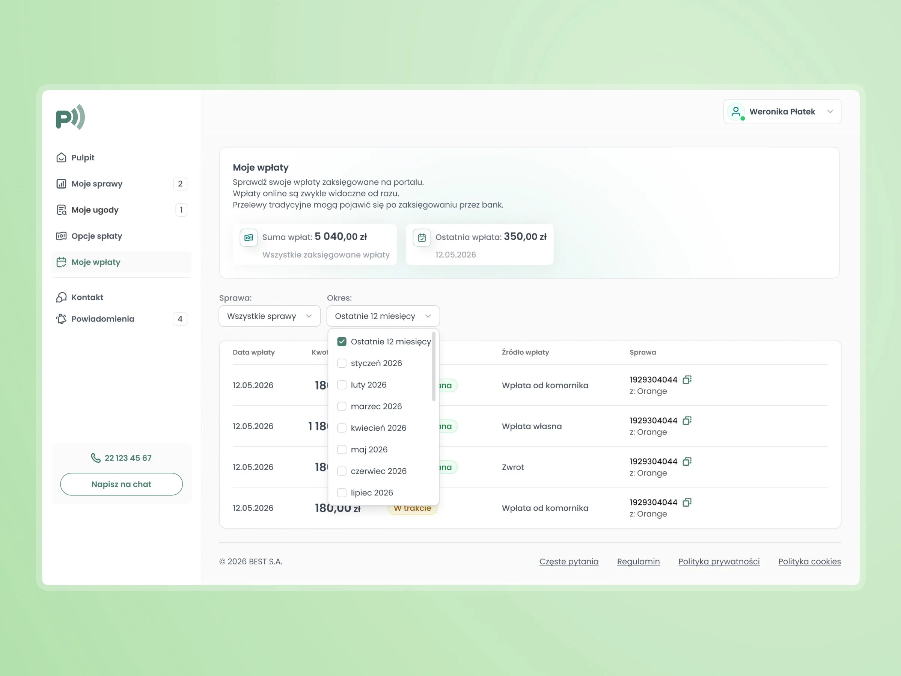
Task: Enable the lipiec 2026 checkbox
Action: 342,493
